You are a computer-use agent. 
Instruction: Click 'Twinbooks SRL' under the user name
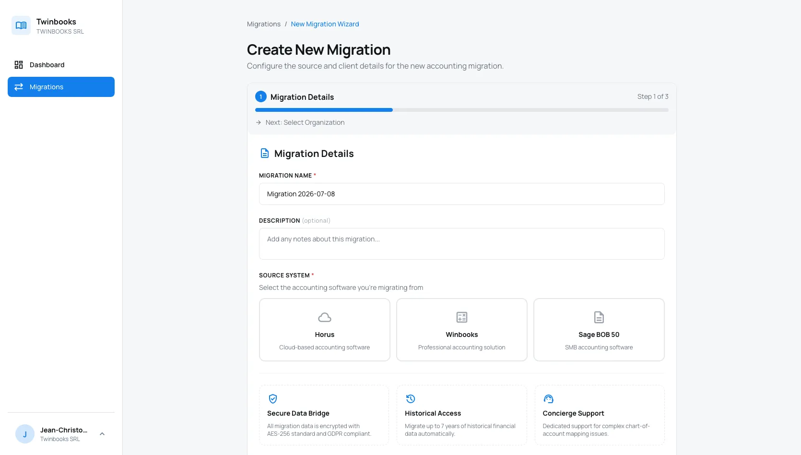tap(60, 439)
